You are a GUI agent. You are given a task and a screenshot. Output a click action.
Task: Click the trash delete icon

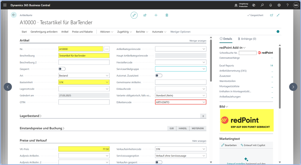pos(167,15)
